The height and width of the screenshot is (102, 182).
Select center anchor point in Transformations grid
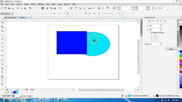(x=154, y=37)
